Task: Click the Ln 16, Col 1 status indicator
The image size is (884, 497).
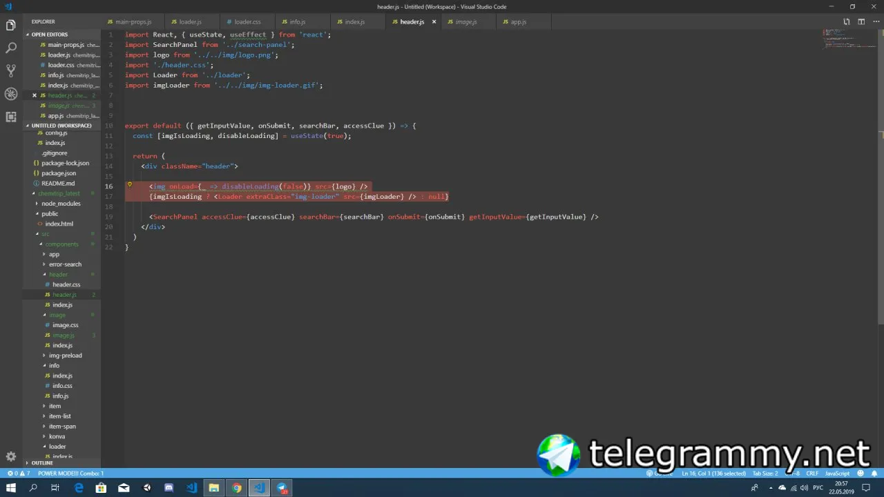Action: [713, 474]
